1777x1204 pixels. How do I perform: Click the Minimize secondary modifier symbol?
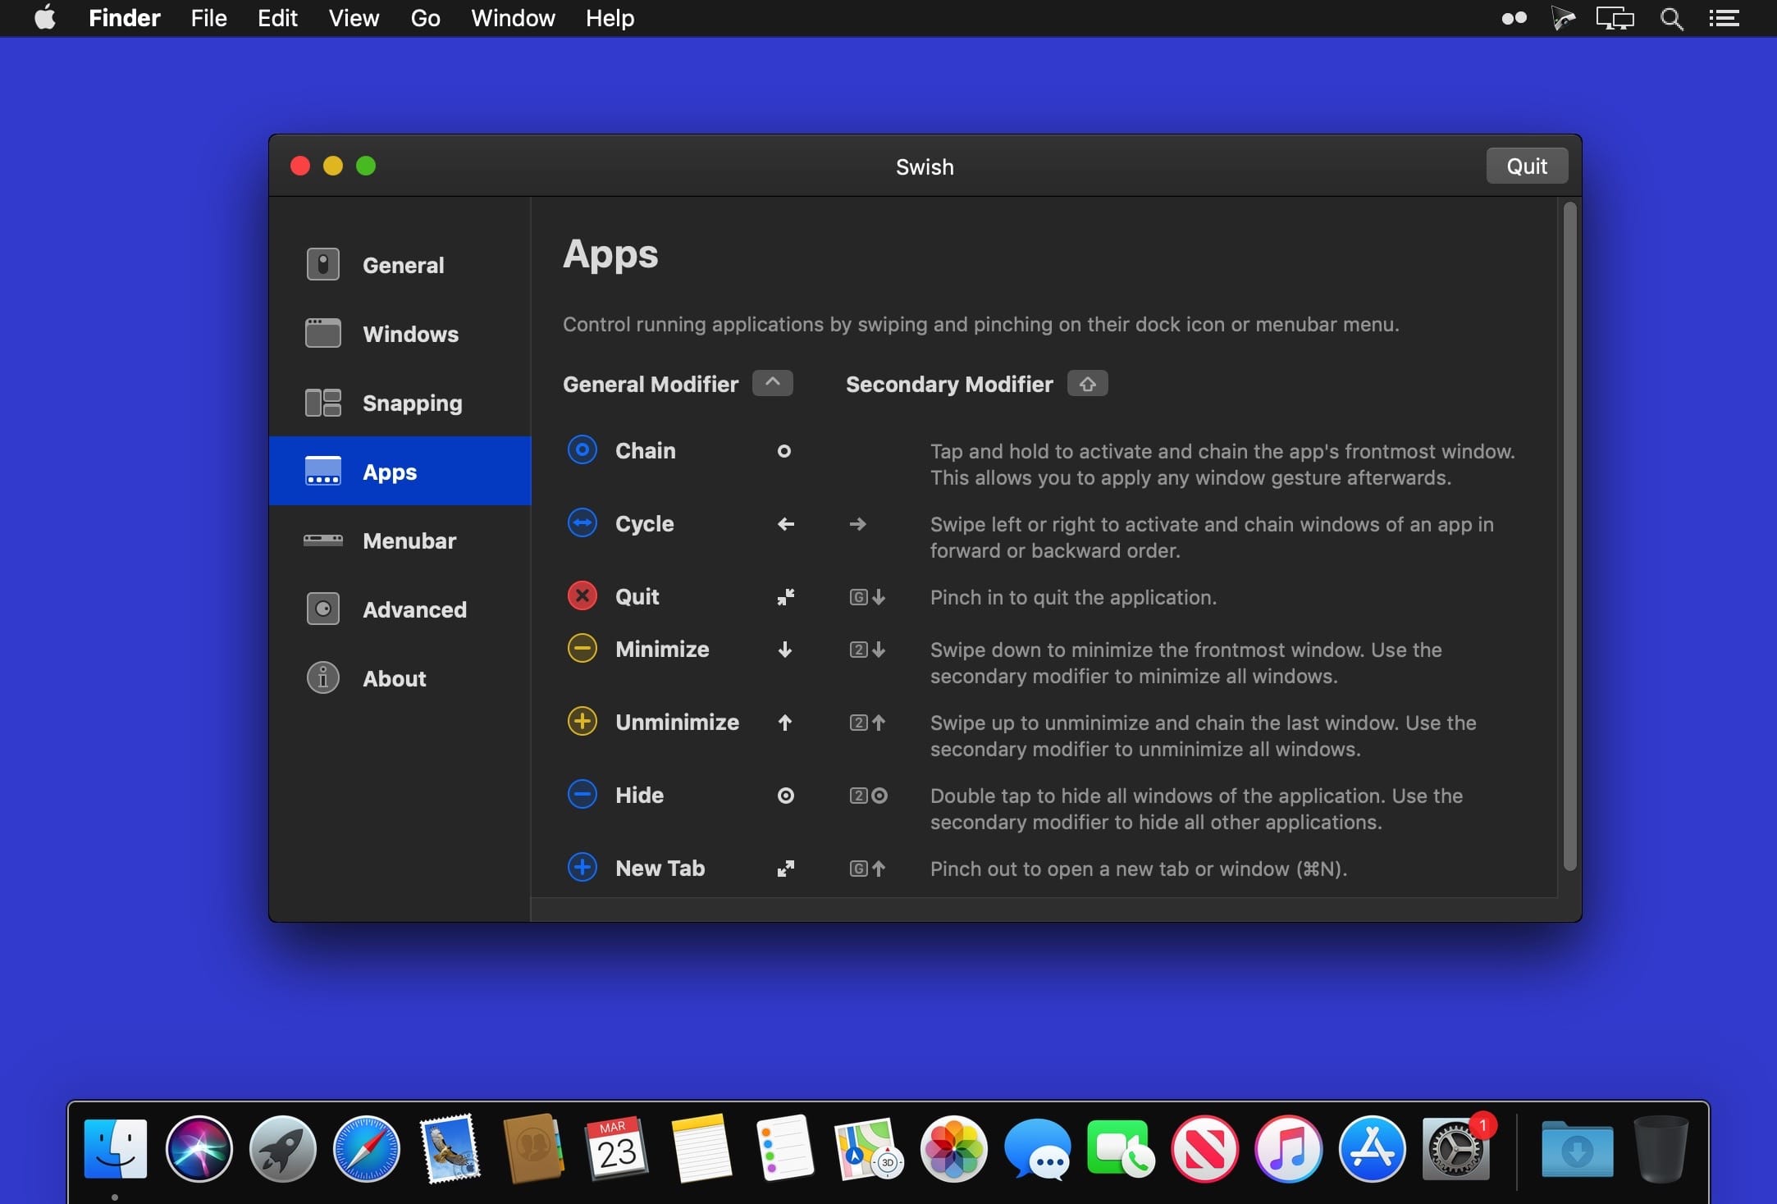pos(867,650)
